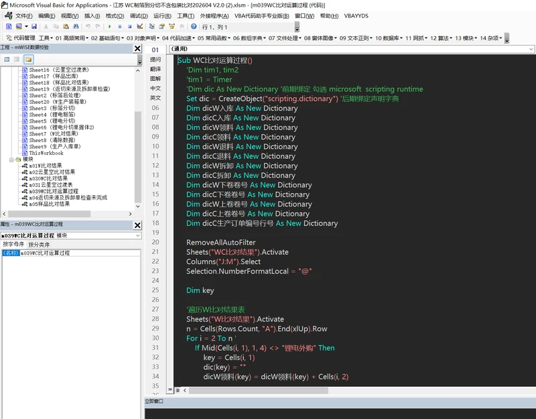Toggle Design Mode icon in toolbar
The height and width of the screenshot is (419, 536).
click(x=139, y=26)
